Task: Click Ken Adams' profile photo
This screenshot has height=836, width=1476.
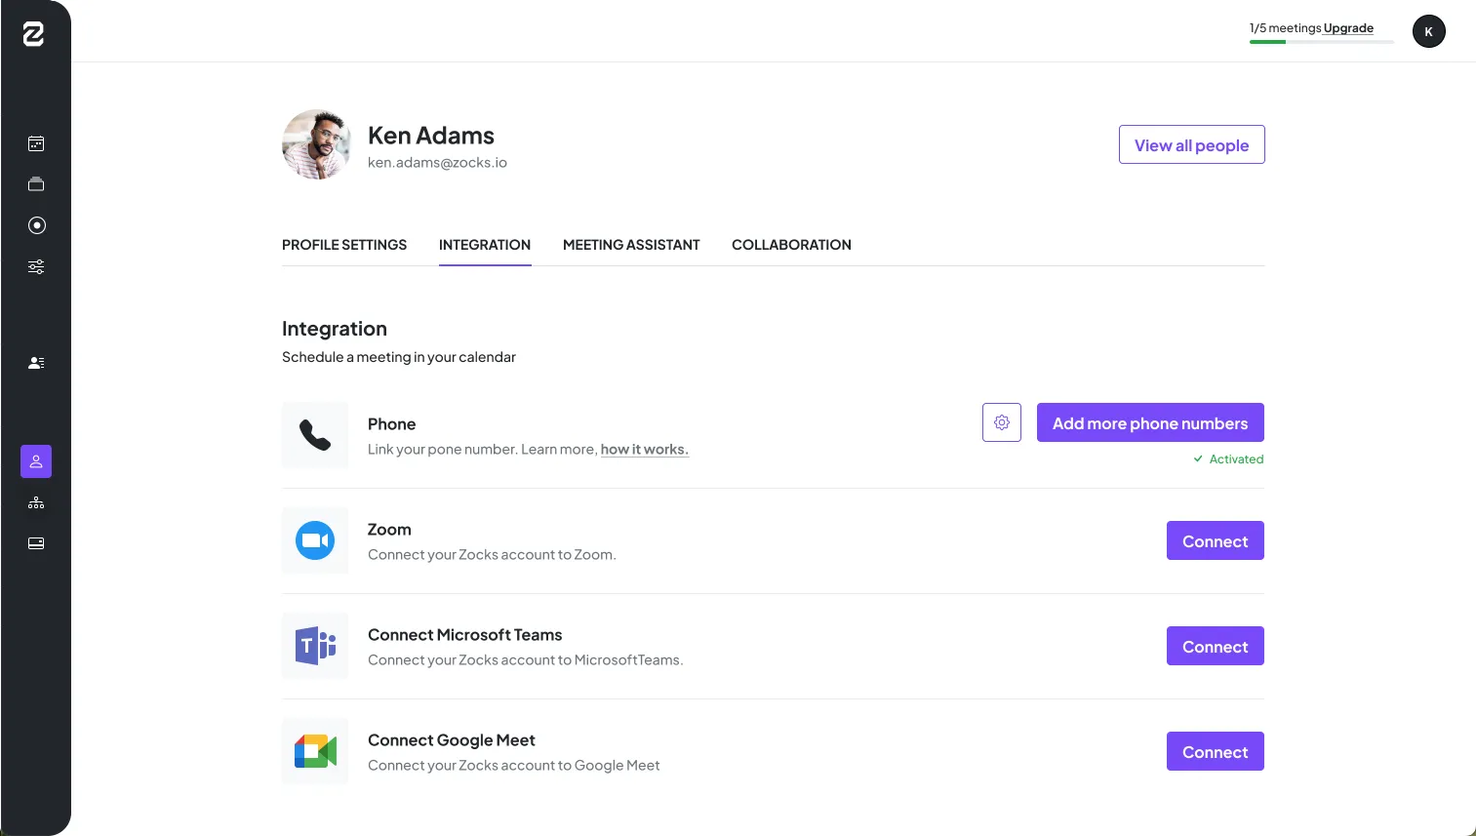Action: click(x=316, y=144)
